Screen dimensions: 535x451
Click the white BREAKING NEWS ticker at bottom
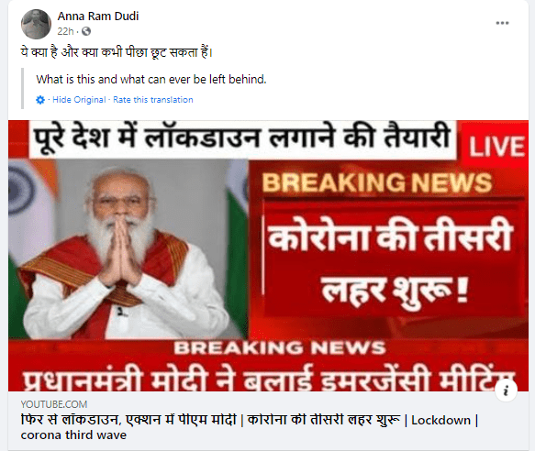coord(280,348)
